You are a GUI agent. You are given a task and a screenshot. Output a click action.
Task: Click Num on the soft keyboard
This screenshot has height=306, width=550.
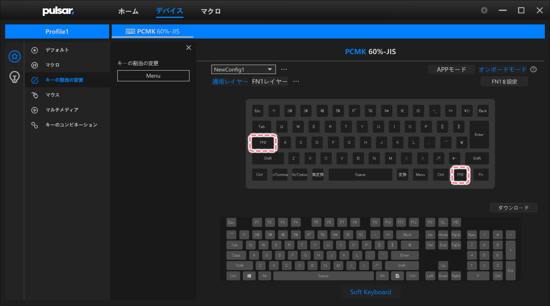tap(472, 235)
